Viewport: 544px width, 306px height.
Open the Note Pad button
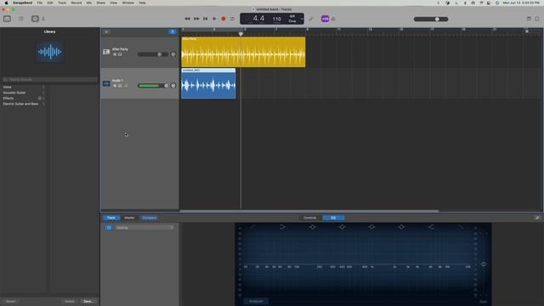point(529,19)
